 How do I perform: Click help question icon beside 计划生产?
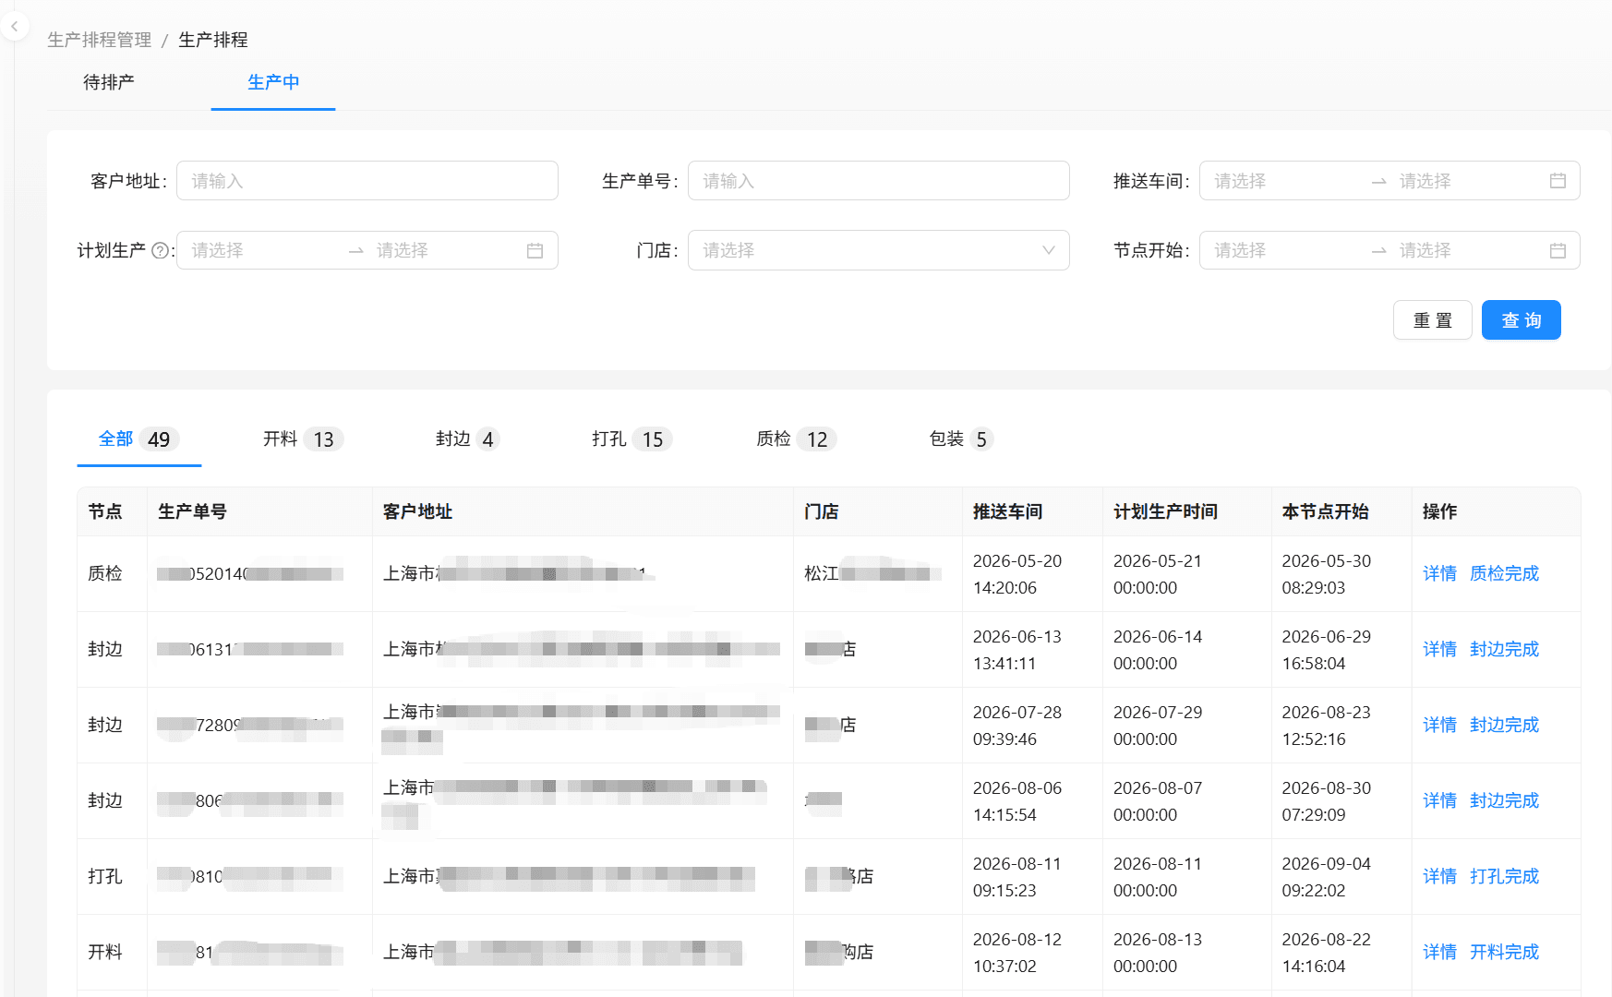click(160, 250)
